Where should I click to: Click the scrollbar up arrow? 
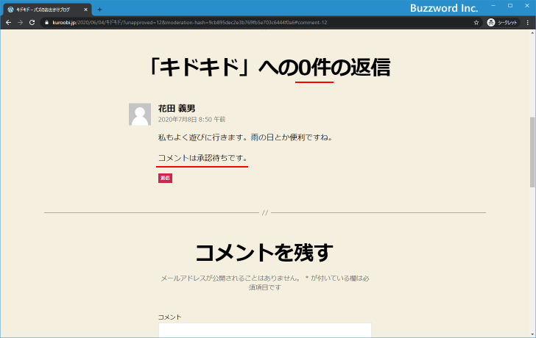pos(532,33)
